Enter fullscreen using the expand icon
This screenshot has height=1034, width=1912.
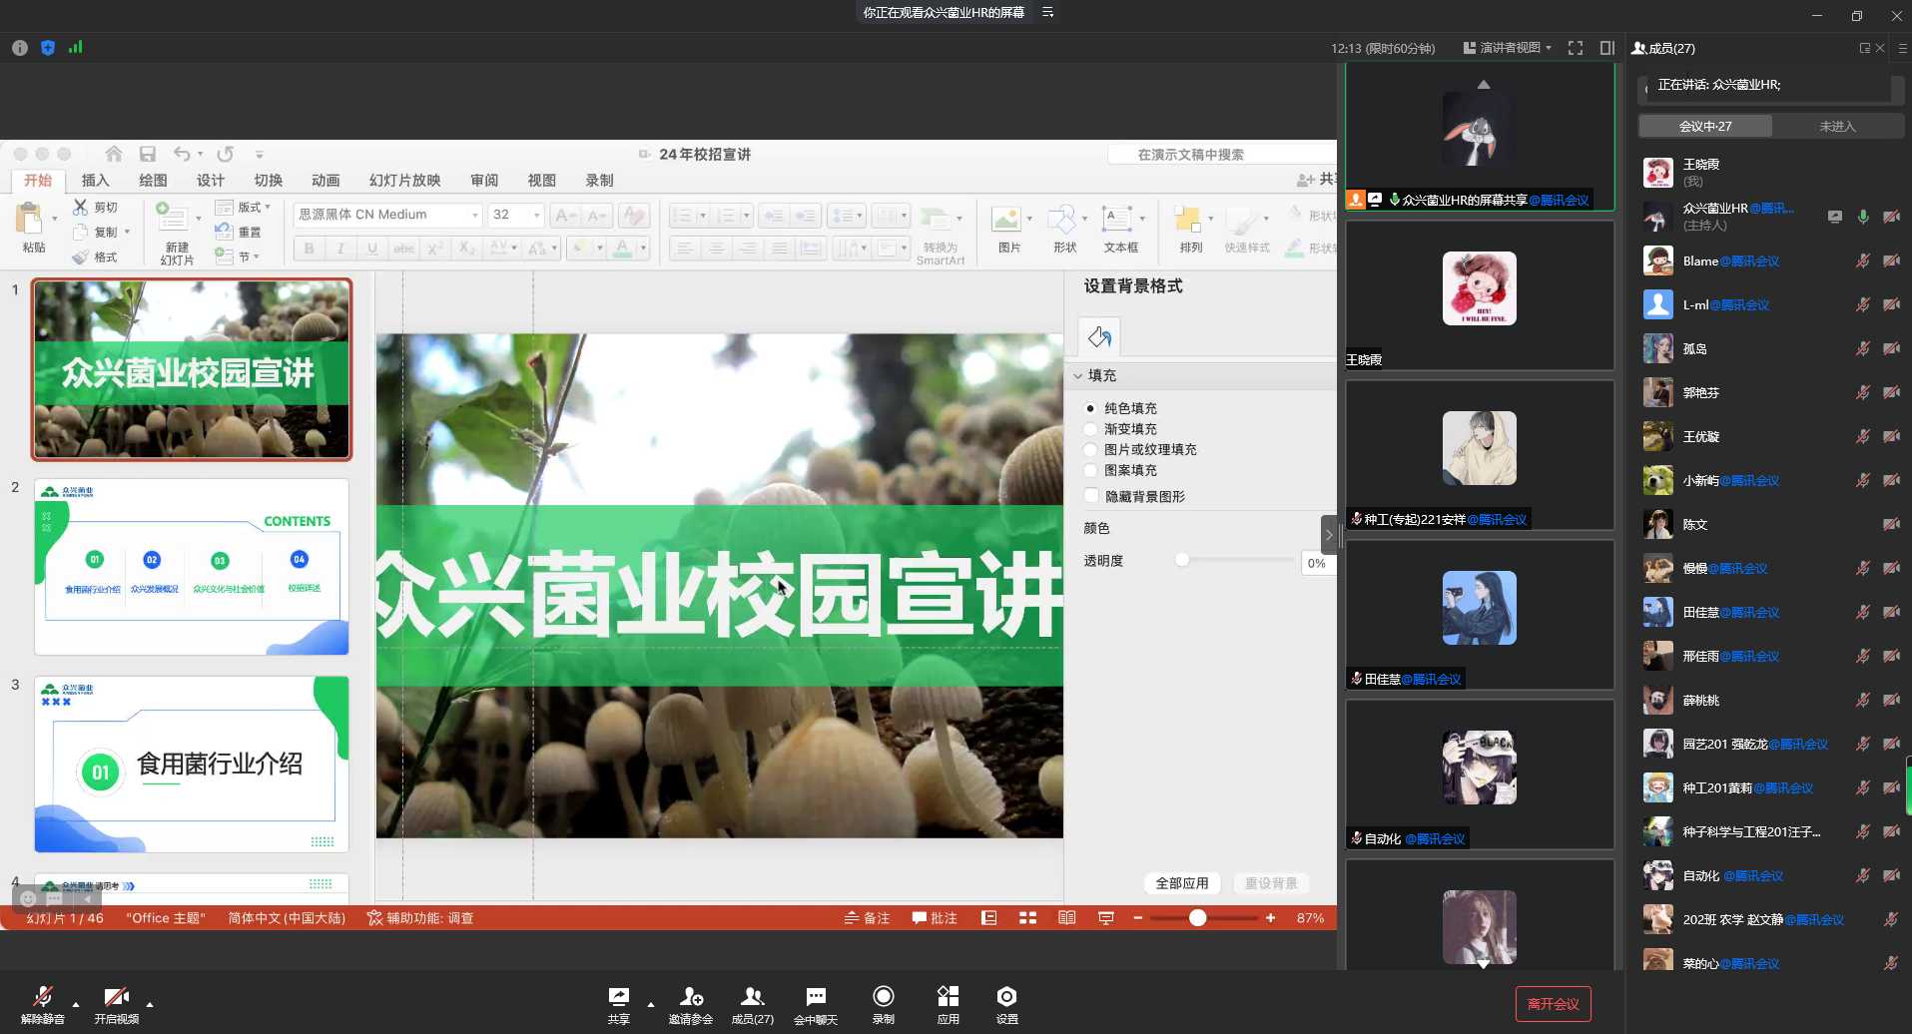[1576, 48]
